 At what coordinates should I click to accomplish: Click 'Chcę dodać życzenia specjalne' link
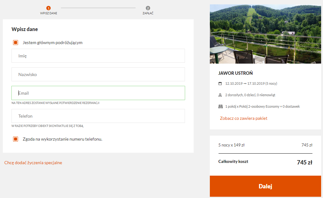pyautogui.click(x=33, y=163)
